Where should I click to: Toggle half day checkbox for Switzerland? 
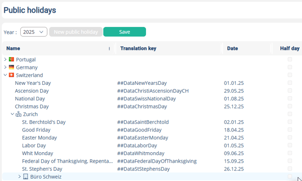pyautogui.click(x=290, y=75)
